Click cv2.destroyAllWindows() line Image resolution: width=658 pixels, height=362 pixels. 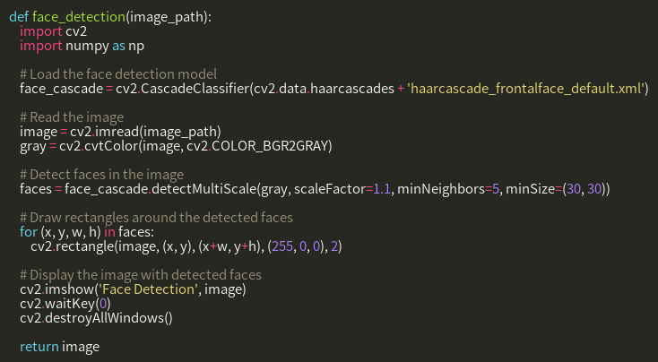96,318
